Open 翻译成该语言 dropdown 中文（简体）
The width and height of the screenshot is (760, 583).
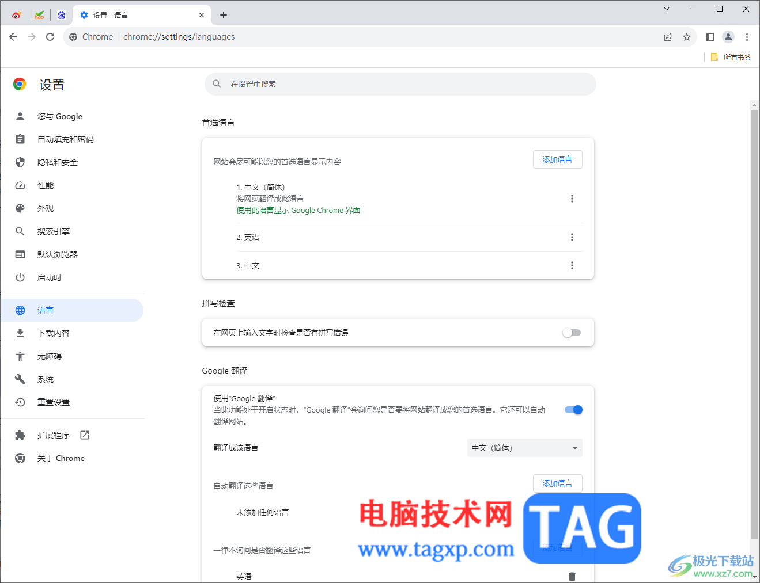(x=524, y=448)
